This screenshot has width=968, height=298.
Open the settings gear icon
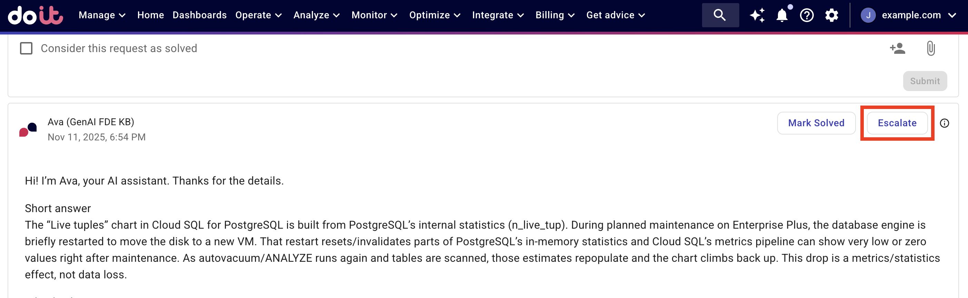[x=832, y=15]
